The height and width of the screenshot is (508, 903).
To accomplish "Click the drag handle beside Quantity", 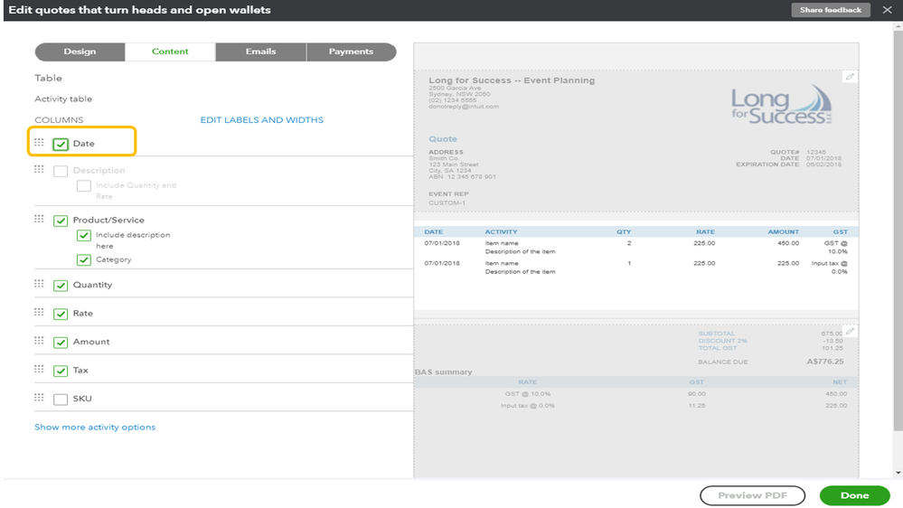I will pyautogui.click(x=39, y=284).
